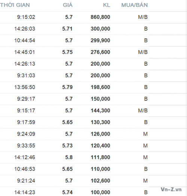Click volume 299,900 cell
This screenshot has width=187, height=196.
tap(100, 40)
